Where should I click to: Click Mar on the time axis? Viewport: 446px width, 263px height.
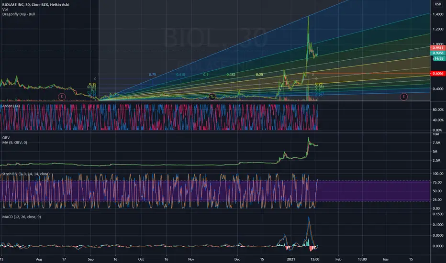(x=386, y=259)
